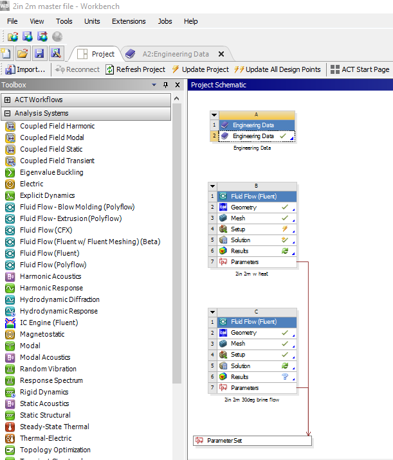Click the Save As icon
This screenshot has width=393, height=460.
pos(56,54)
